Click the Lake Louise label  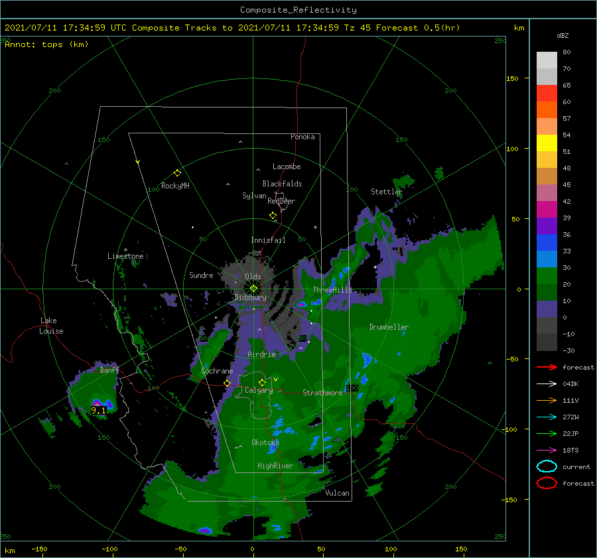click(x=51, y=326)
